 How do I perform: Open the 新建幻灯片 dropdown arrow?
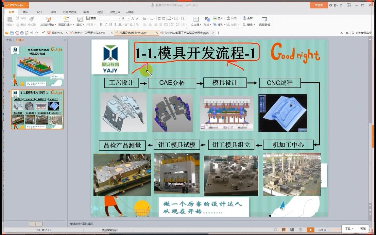[74, 24]
